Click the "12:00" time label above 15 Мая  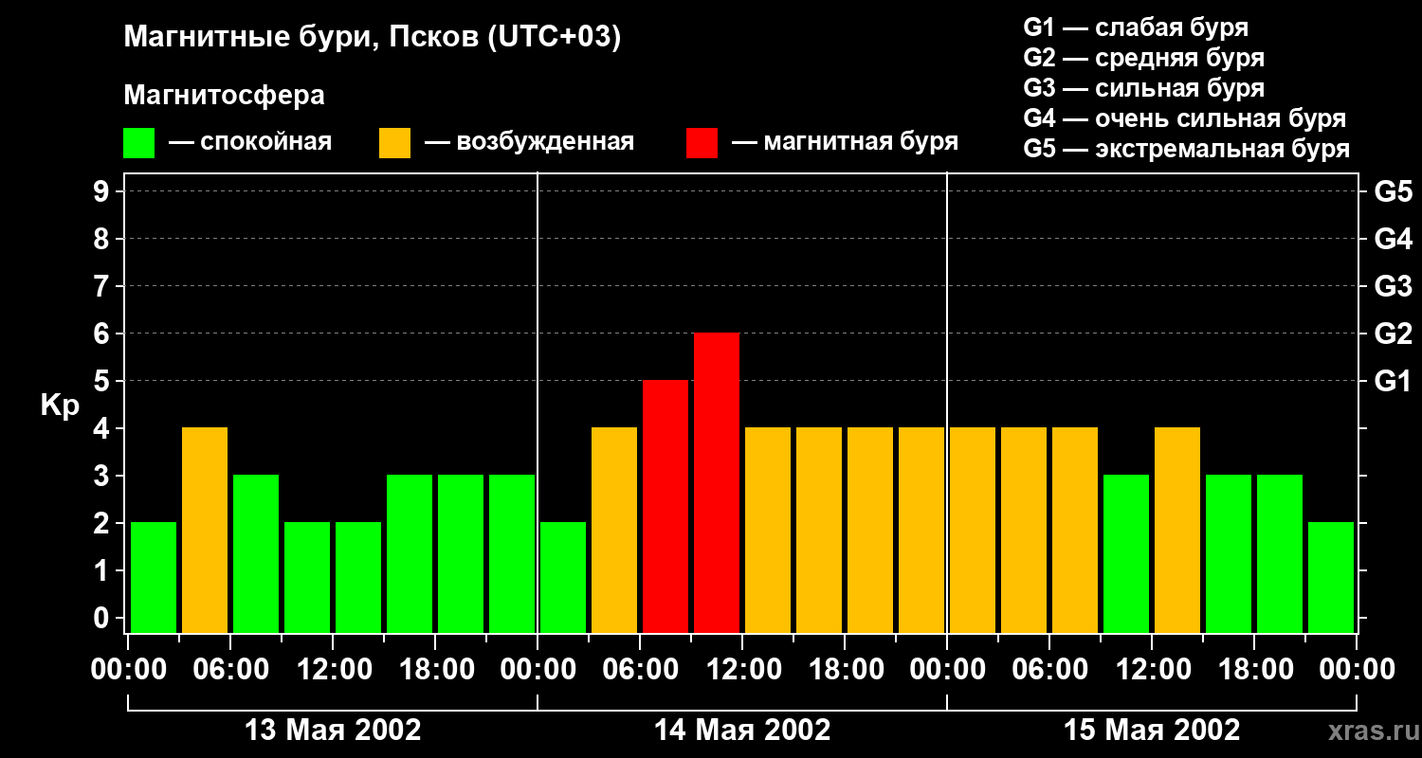1152,670
